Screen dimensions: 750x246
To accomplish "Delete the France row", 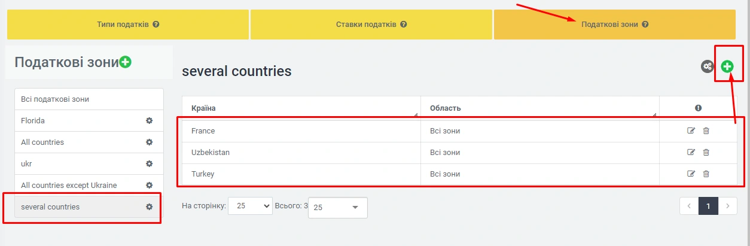I will click(x=706, y=131).
